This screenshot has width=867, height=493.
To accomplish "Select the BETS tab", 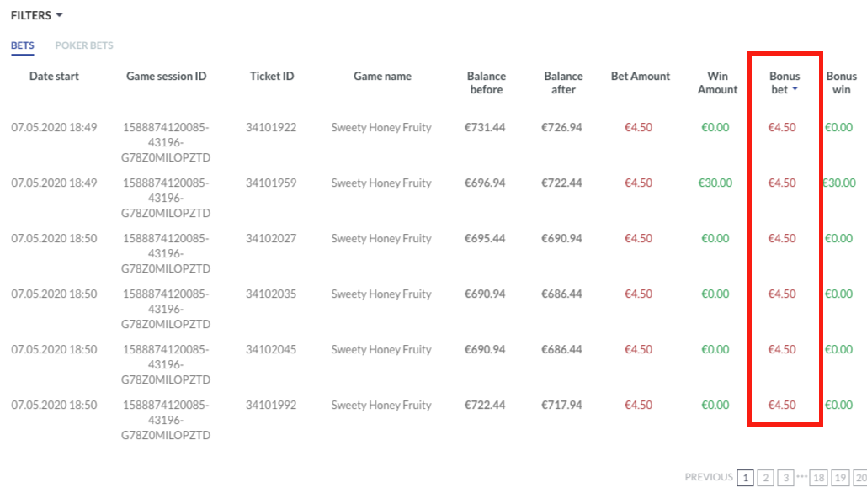I will pyautogui.click(x=22, y=45).
